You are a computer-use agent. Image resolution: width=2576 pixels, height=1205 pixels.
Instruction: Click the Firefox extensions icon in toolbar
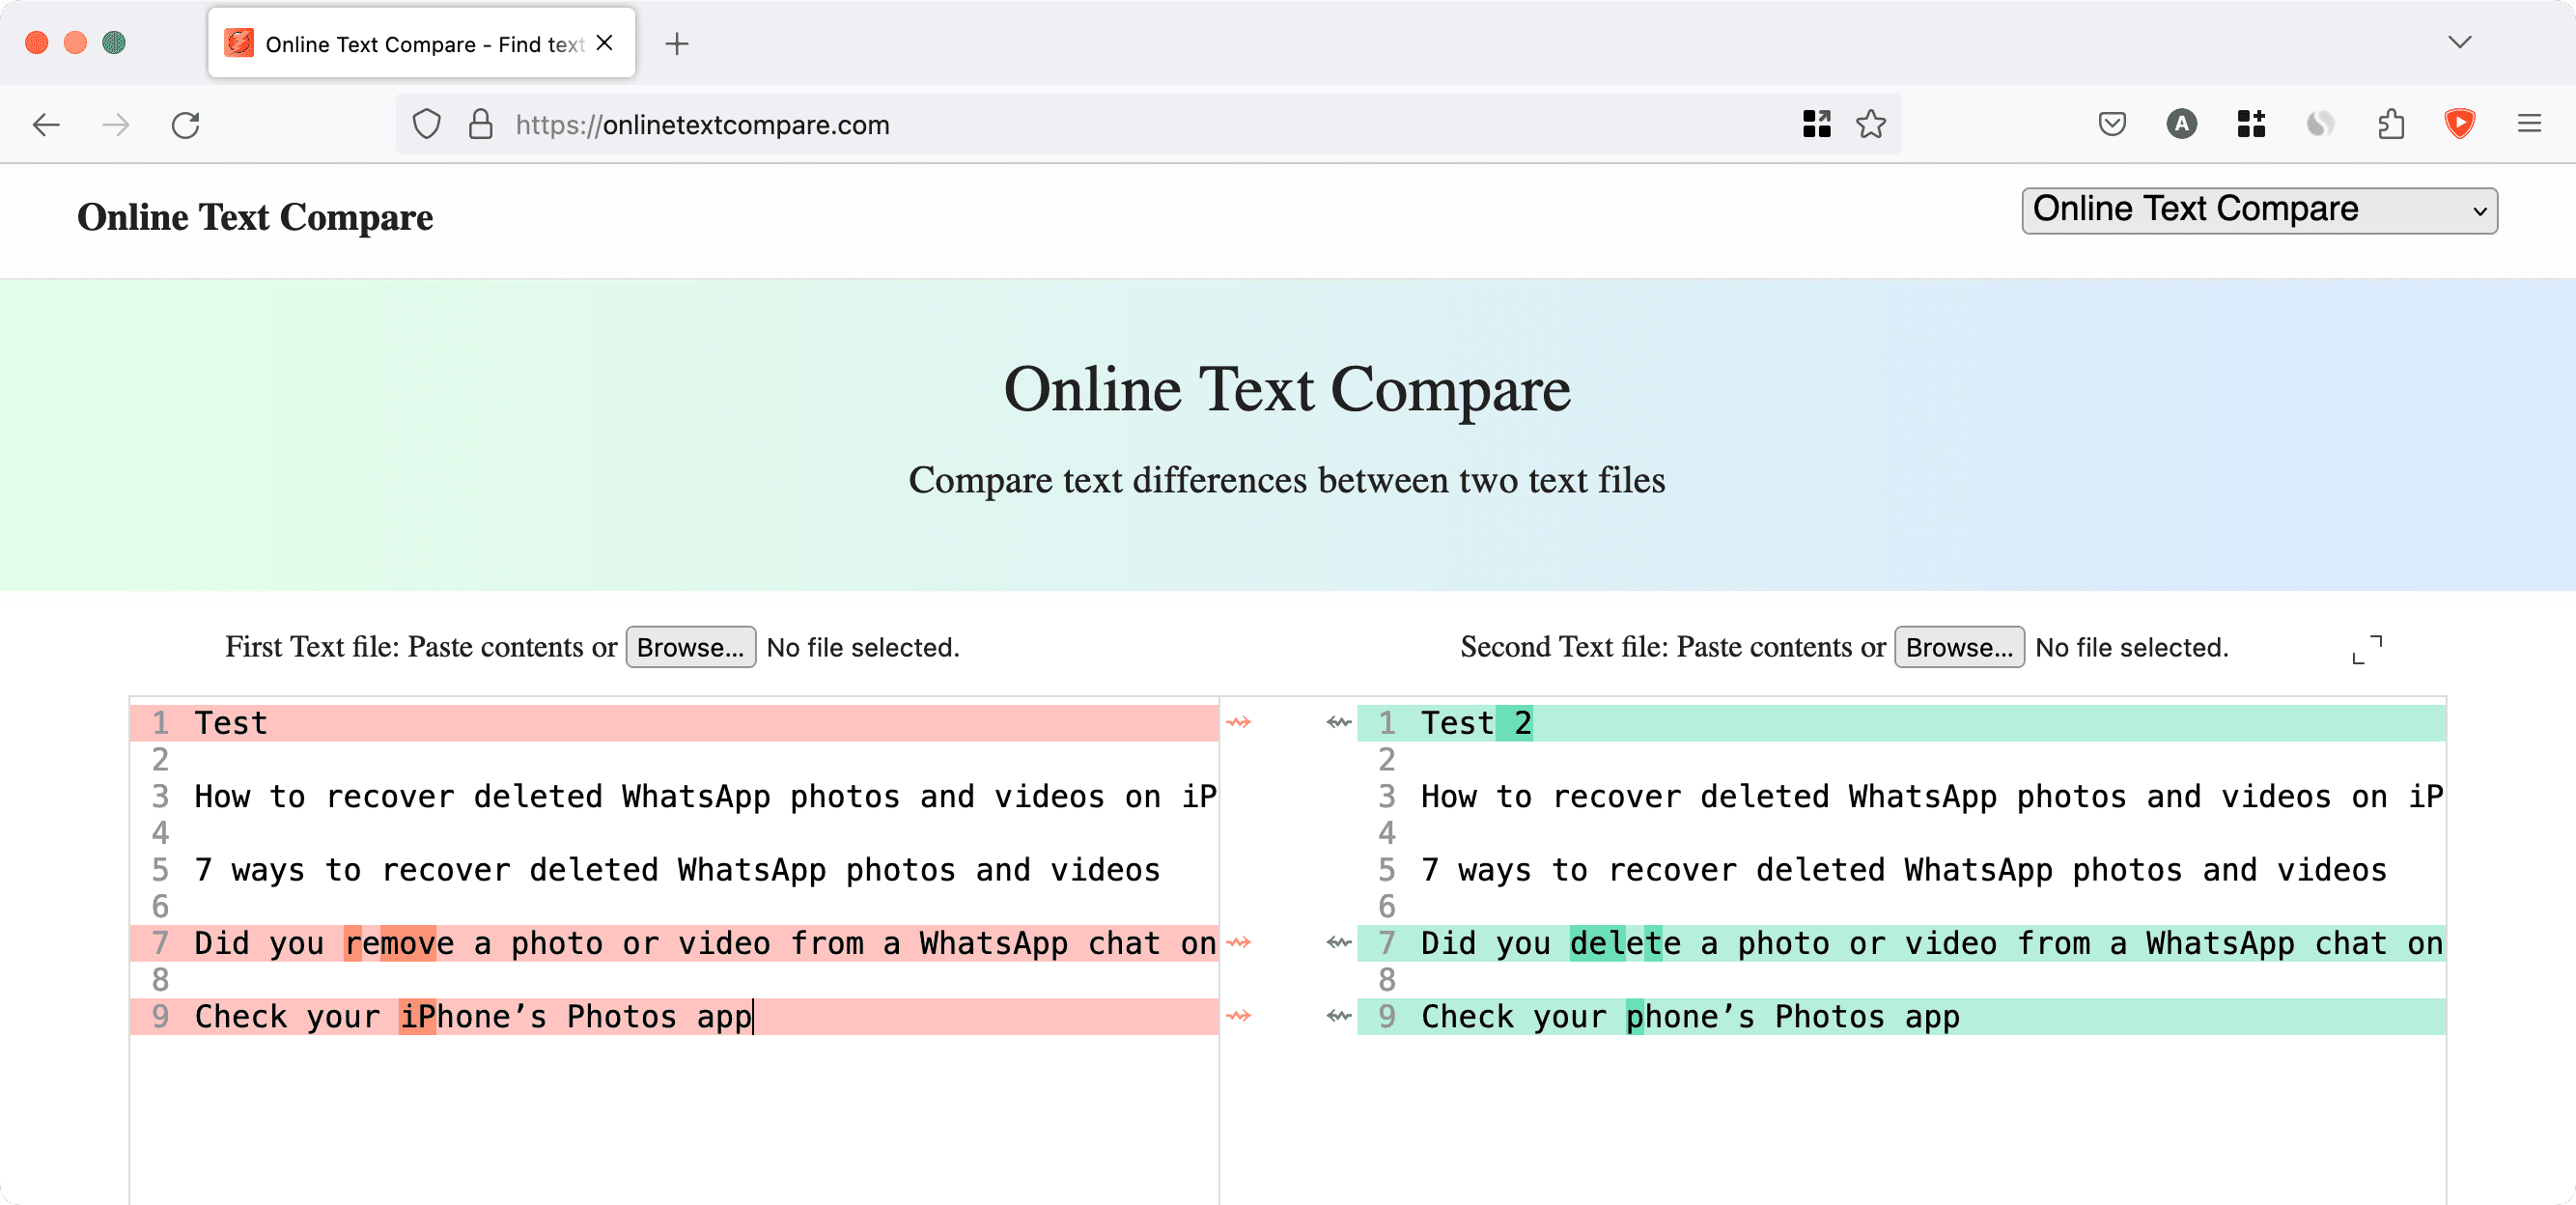(2391, 124)
